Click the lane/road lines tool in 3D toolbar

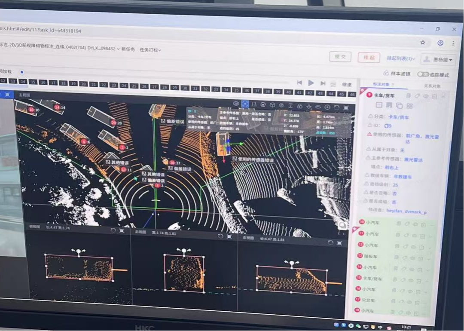254,104
